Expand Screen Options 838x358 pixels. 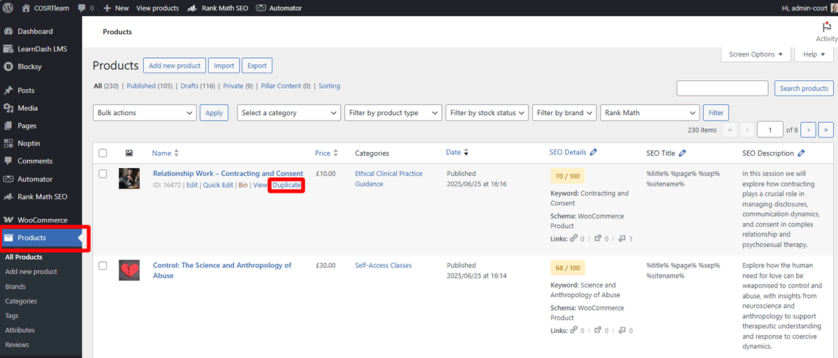[x=756, y=54]
